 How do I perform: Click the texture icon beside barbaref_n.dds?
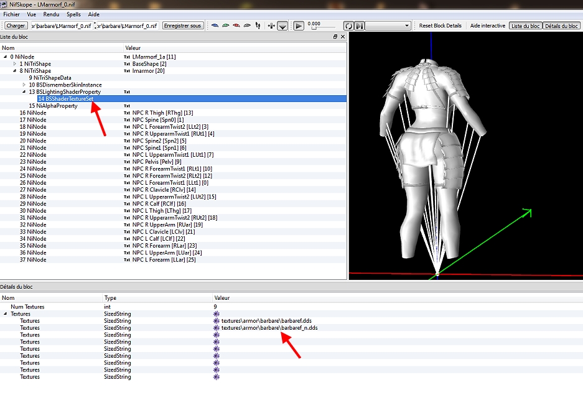(x=217, y=328)
